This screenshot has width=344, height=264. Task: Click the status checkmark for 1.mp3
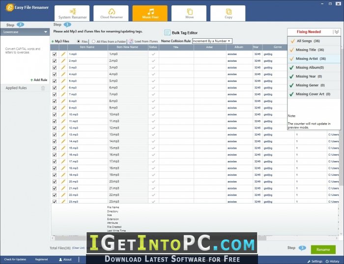point(153,54)
